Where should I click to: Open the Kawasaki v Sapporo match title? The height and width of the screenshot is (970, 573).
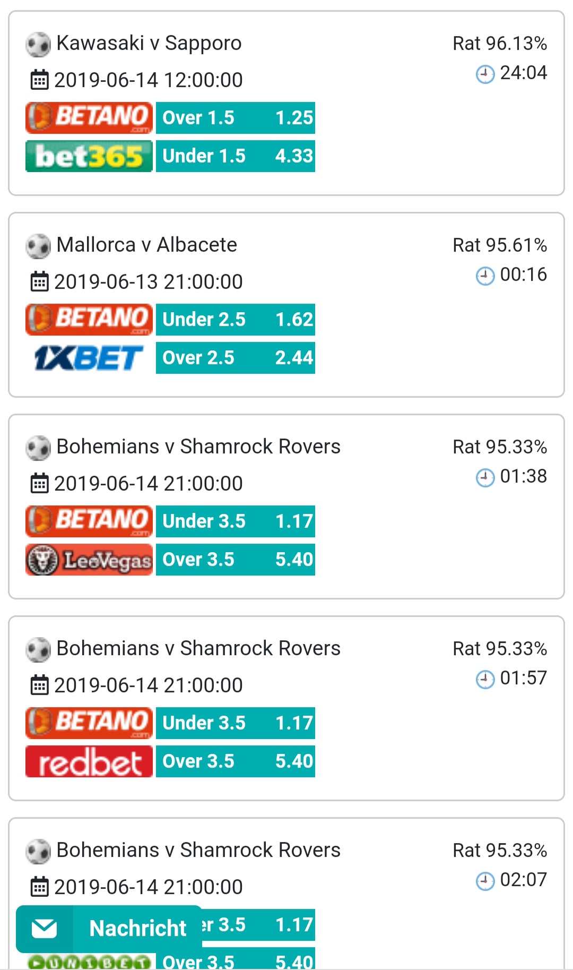click(149, 43)
